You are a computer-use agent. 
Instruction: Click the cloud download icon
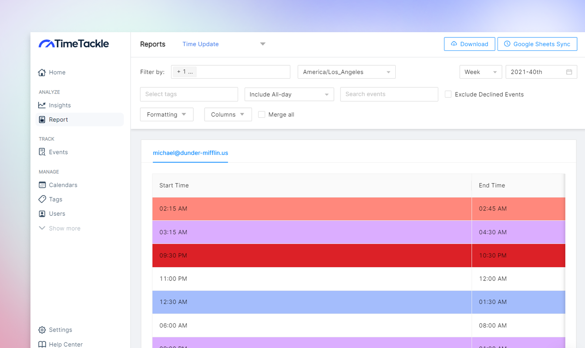click(x=454, y=44)
